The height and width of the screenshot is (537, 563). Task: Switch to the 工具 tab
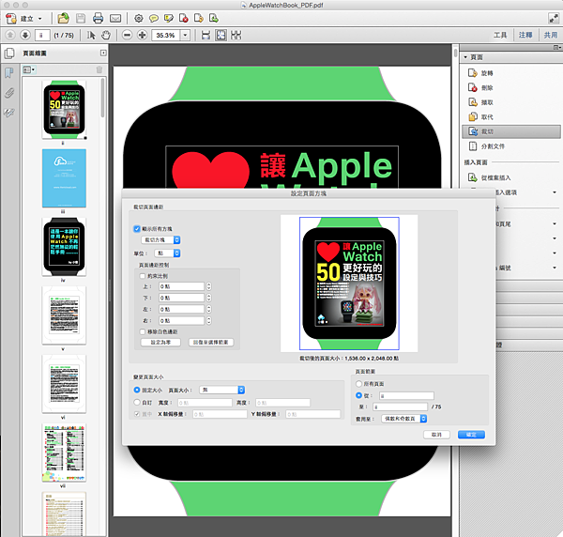coord(500,35)
